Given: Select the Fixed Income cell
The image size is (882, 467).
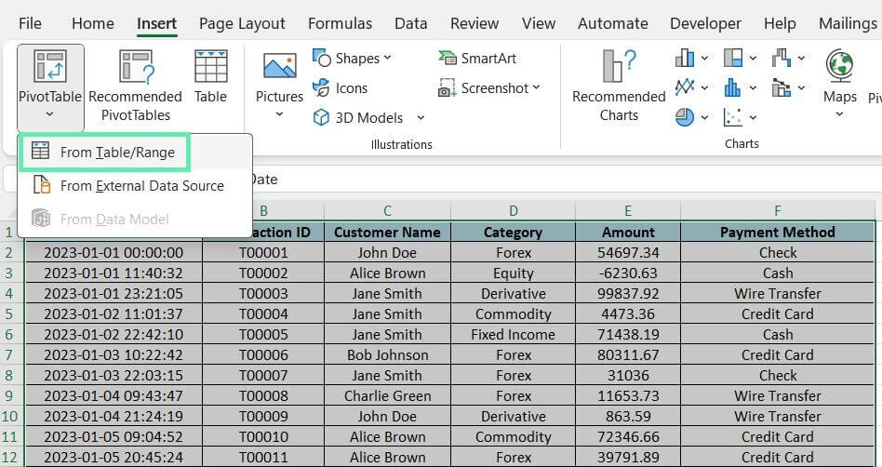Looking at the screenshot, I should point(513,334).
